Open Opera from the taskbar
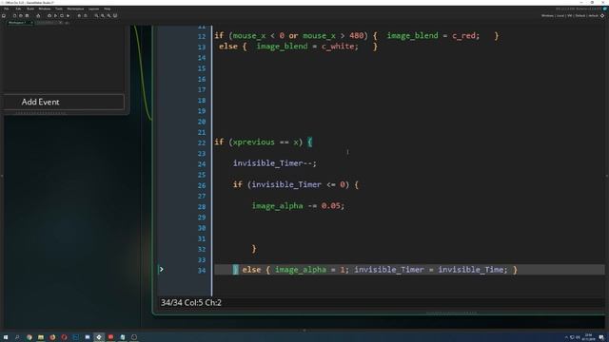The width and height of the screenshot is (609, 342). (64, 337)
